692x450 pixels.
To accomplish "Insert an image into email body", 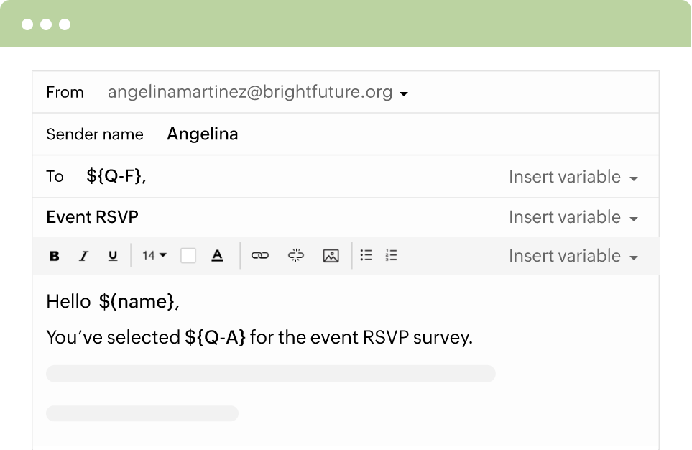I will 331,255.
